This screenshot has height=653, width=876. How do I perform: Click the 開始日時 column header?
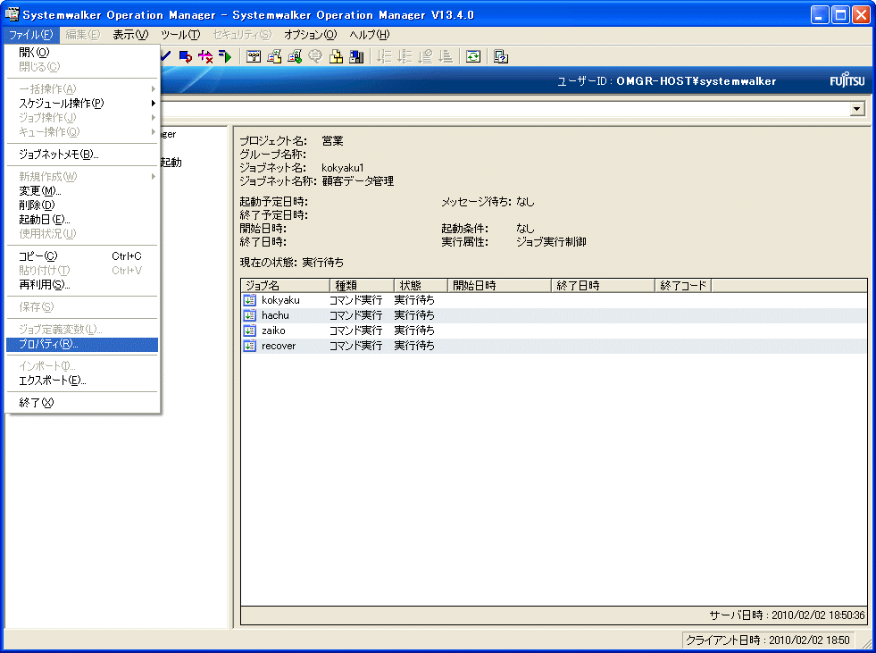tap(499, 286)
